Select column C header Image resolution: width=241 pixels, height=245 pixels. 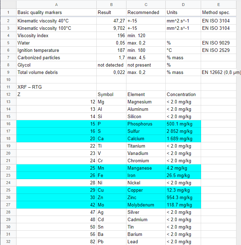(146, 5)
